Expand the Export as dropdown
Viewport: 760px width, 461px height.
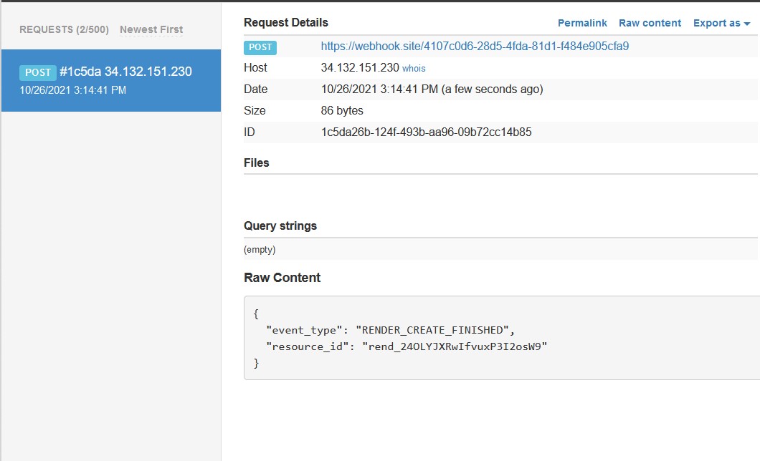point(721,23)
